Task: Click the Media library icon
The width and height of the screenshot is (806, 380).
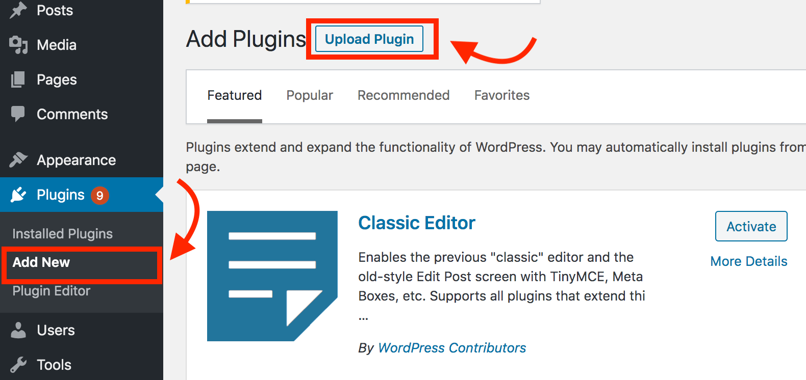Action: click(18, 45)
